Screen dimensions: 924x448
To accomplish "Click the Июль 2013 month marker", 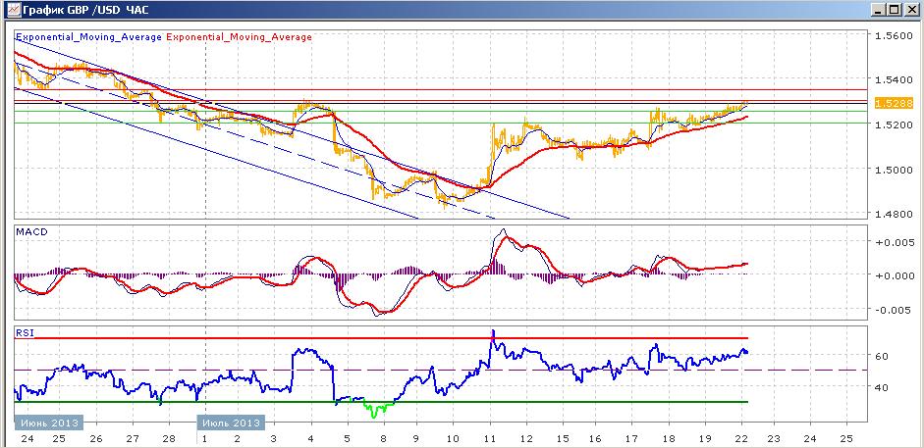I will [231, 423].
